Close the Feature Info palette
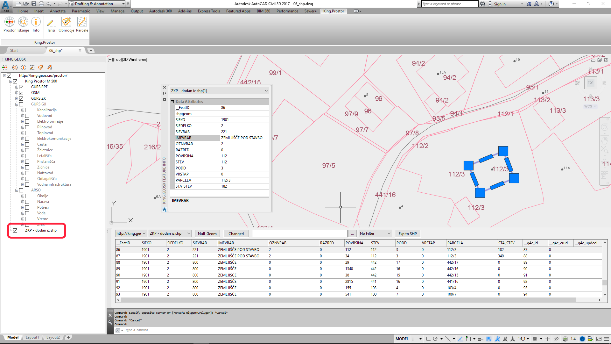611x344 pixels. tap(165, 87)
